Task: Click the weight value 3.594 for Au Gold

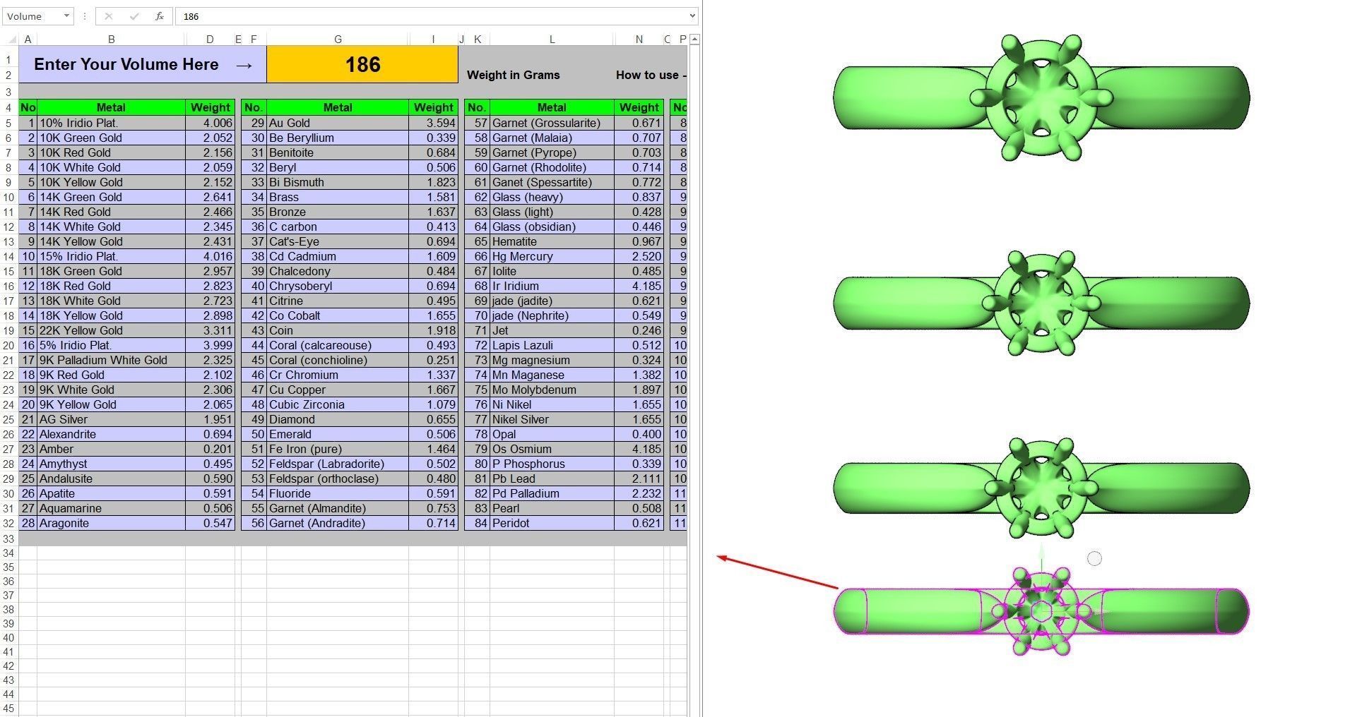Action: pyautogui.click(x=433, y=123)
